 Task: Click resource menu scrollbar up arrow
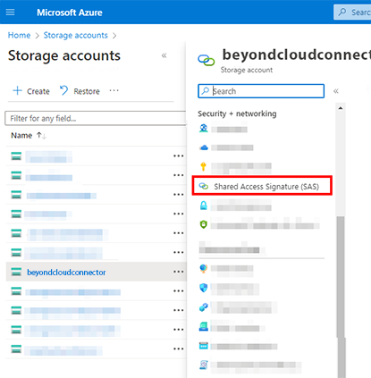[341, 108]
